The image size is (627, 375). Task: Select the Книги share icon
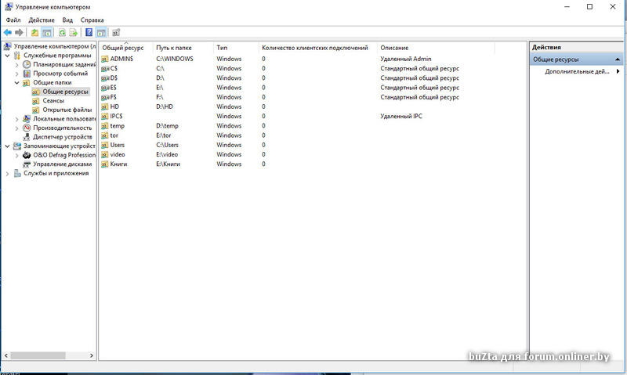(105, 164)
